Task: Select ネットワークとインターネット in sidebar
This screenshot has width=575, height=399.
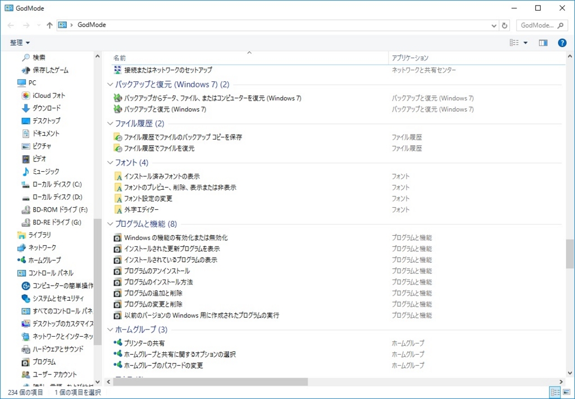Action: click(63, 336)
